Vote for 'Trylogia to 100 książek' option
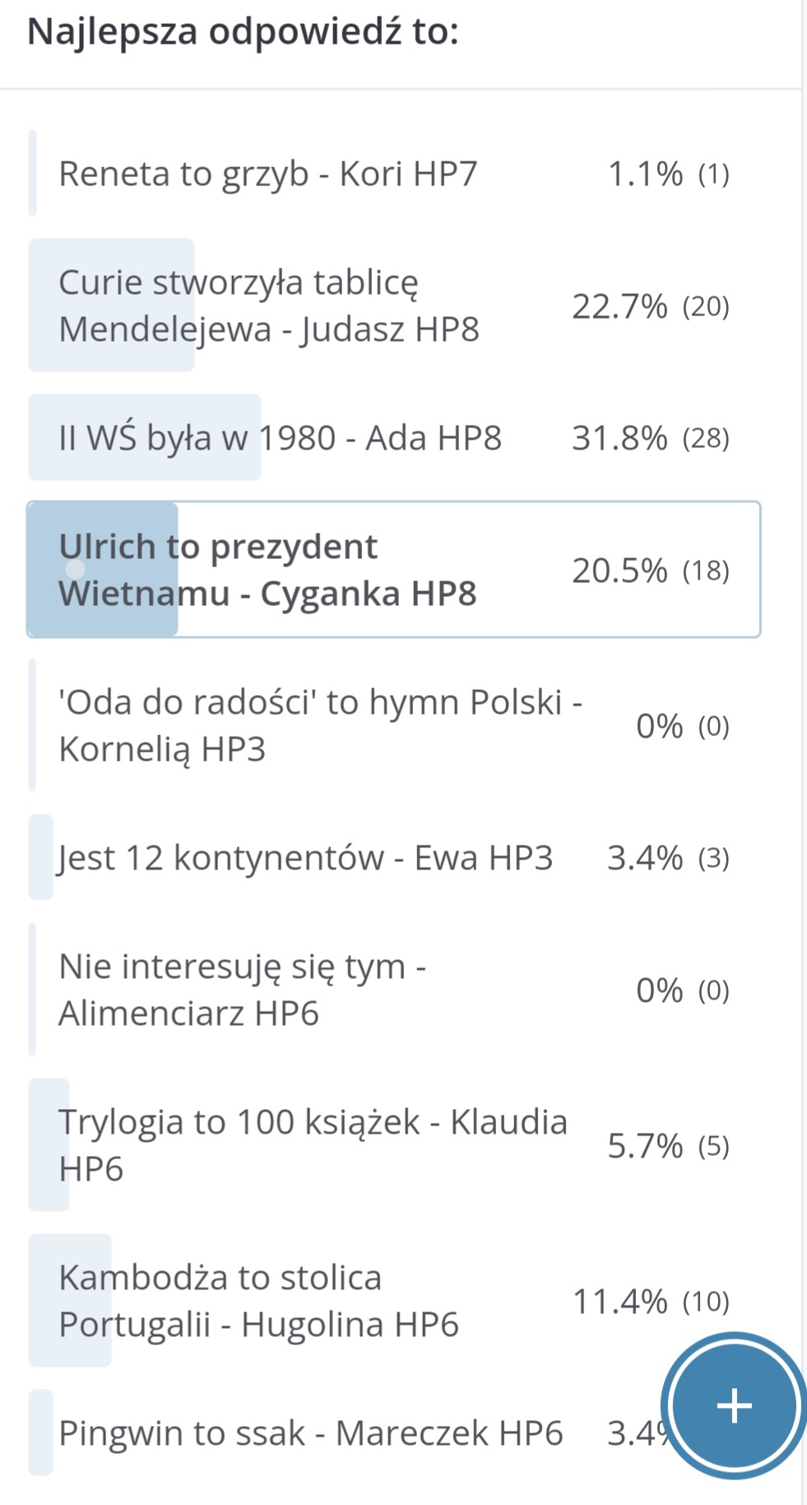This screenshot has height=1505, width=807. [x=313, y=1144]
